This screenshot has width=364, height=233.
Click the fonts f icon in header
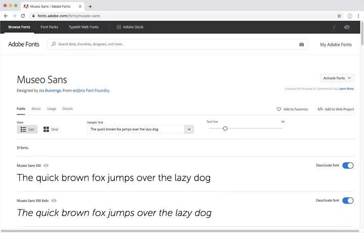point(334,27)
